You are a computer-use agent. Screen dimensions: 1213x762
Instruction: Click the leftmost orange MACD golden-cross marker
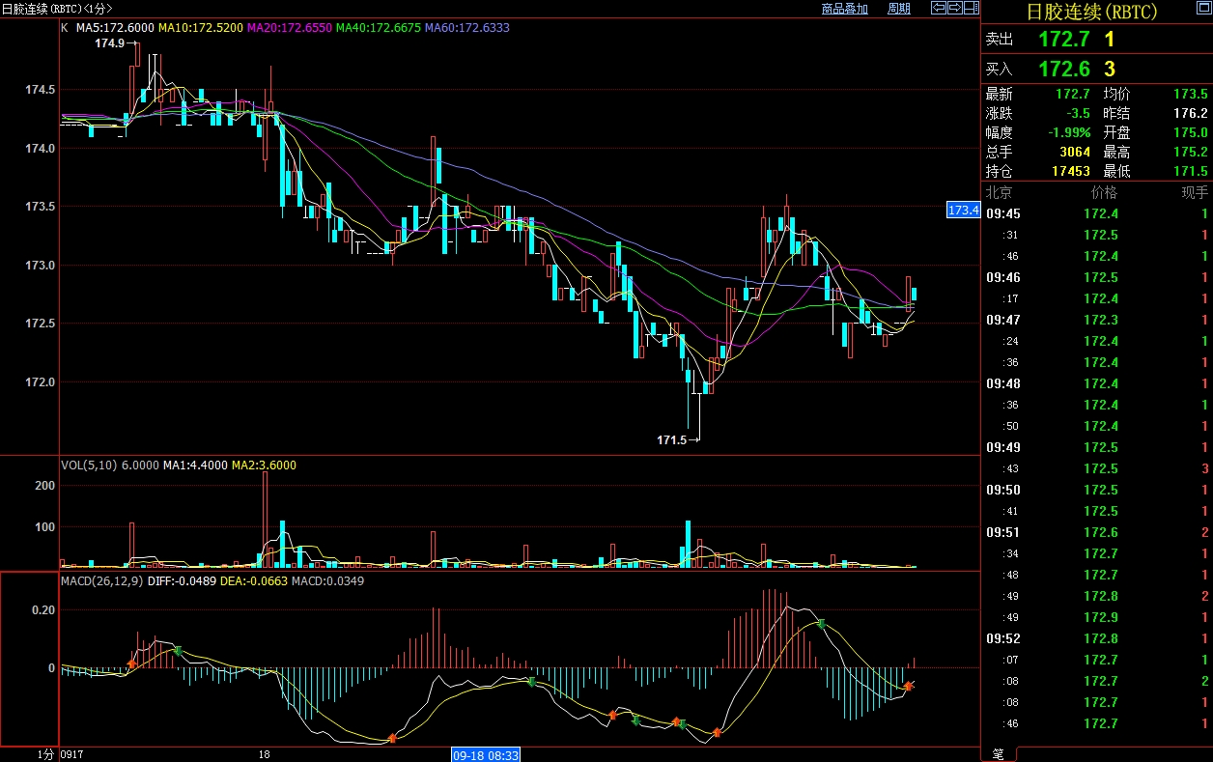(132, 663)
